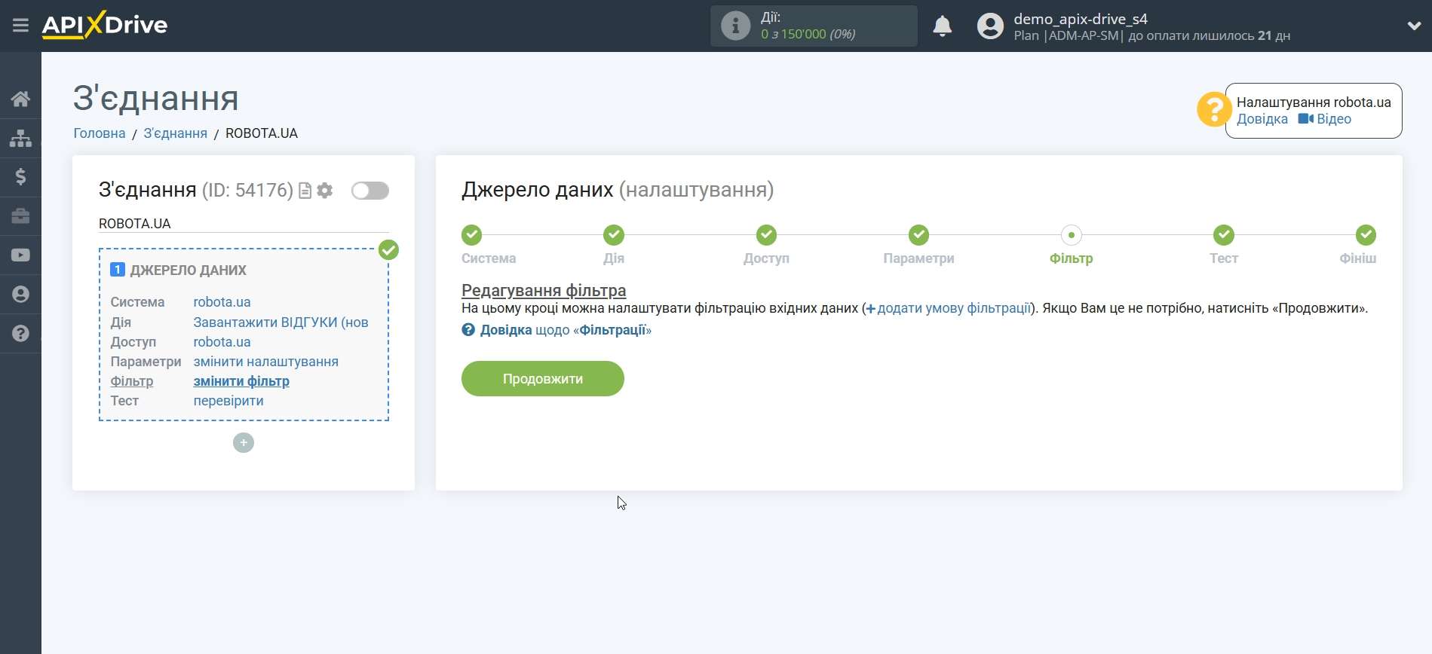Select the Фільтр step

click(1071, 235)
